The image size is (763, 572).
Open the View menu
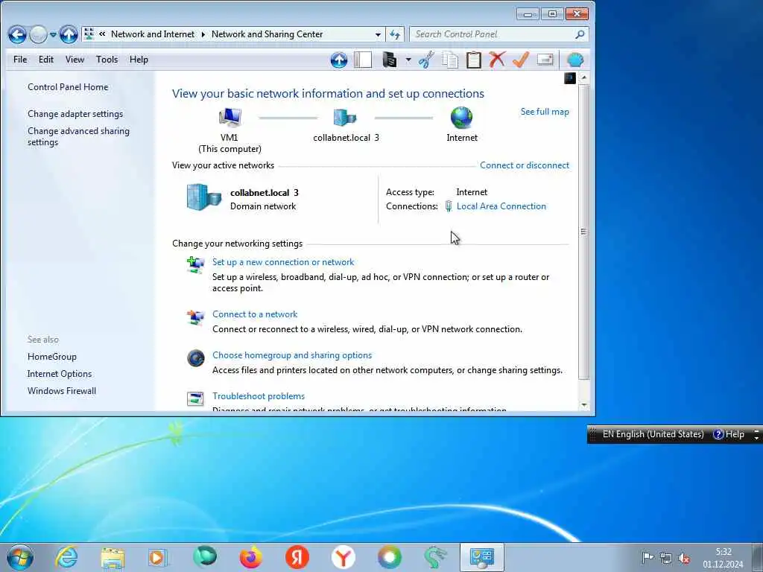click(x=75, y=60)
